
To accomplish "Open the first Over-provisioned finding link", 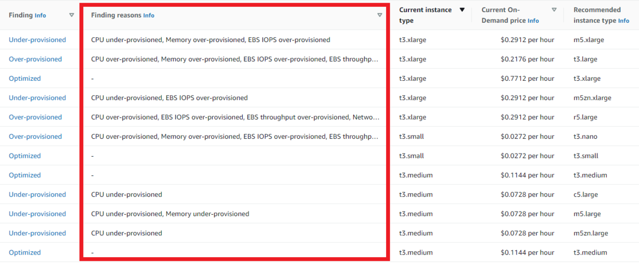I will (35, 59).
